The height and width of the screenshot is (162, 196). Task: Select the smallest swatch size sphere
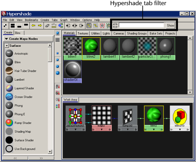coord(58,53)
